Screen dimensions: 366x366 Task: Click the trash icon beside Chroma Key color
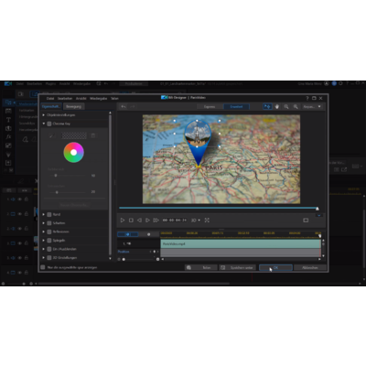[93, 135]
